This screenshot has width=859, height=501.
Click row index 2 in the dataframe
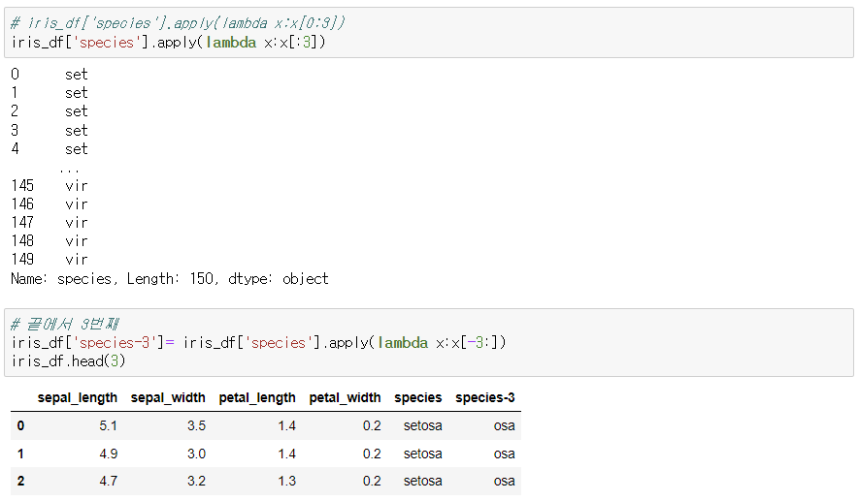click(x=20, y=481)
